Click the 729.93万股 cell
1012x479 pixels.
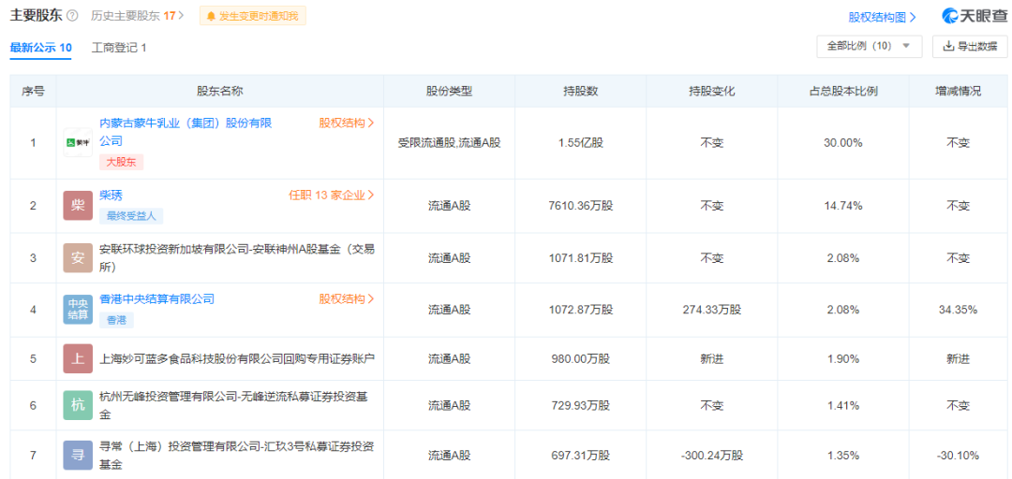[x=581, y=406]
